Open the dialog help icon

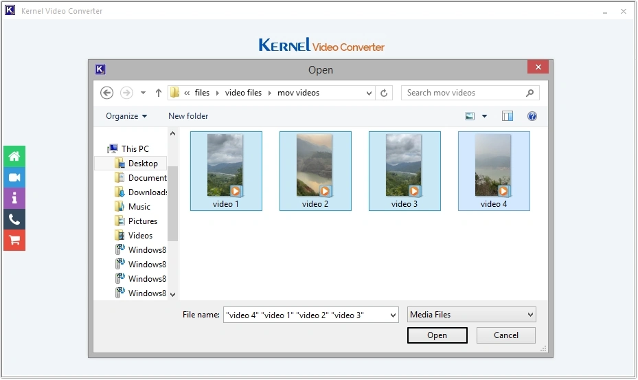[532, 116]
